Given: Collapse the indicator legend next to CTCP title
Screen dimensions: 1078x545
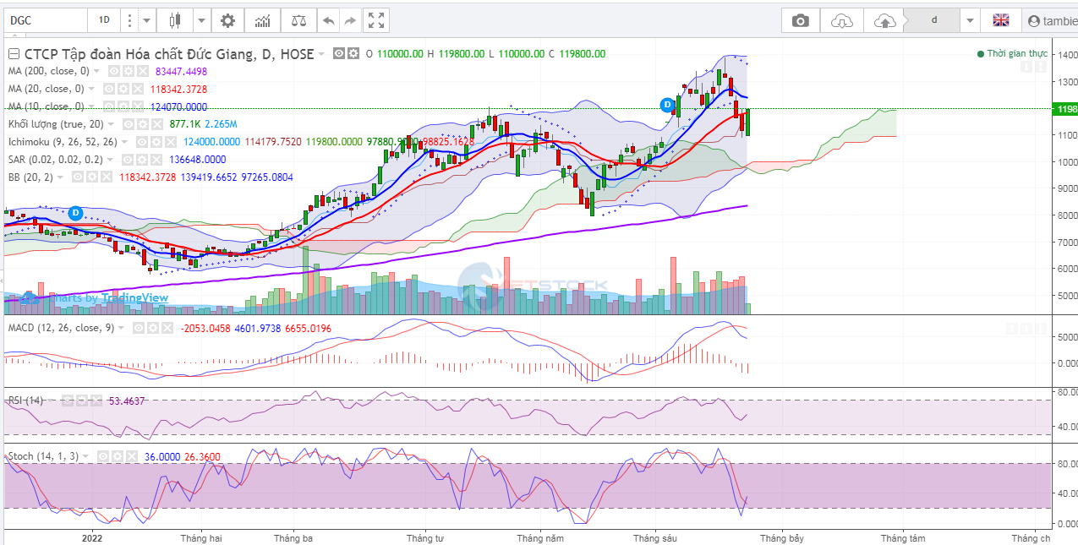Looking at the screenshot, I should (14, 54).
